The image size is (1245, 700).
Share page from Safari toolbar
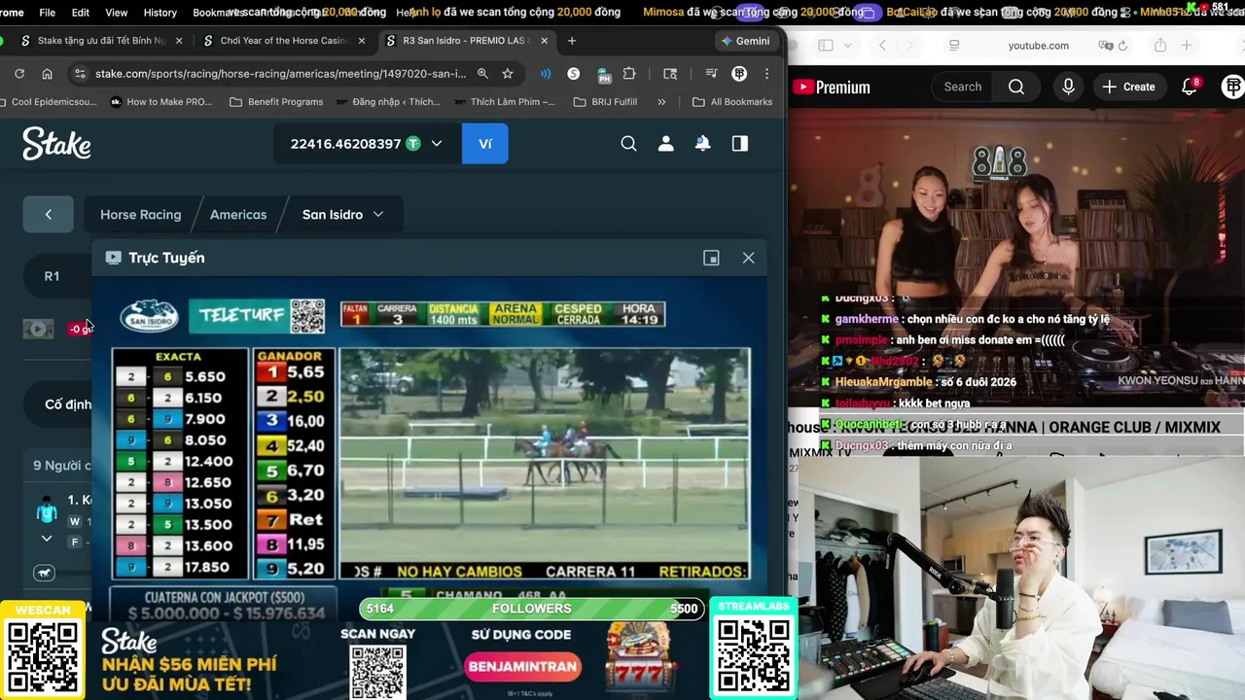click(x=1160, y=46)
